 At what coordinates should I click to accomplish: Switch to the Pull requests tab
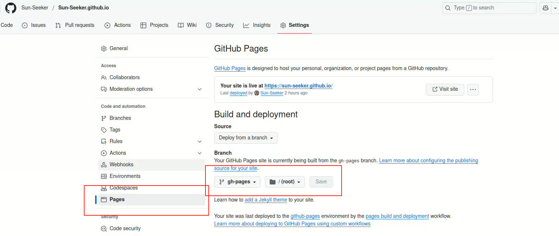75,25
